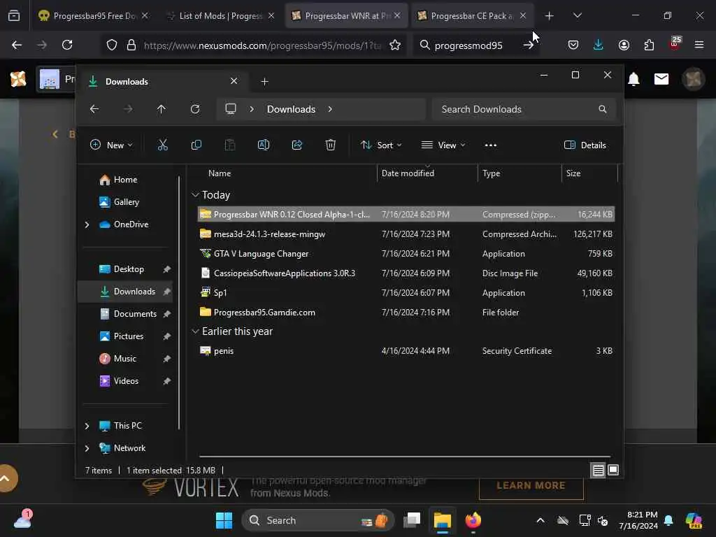This screenshot has height=537, width=716.
Task: Open File Explorer from the taskbar
Action: (442, 520)
